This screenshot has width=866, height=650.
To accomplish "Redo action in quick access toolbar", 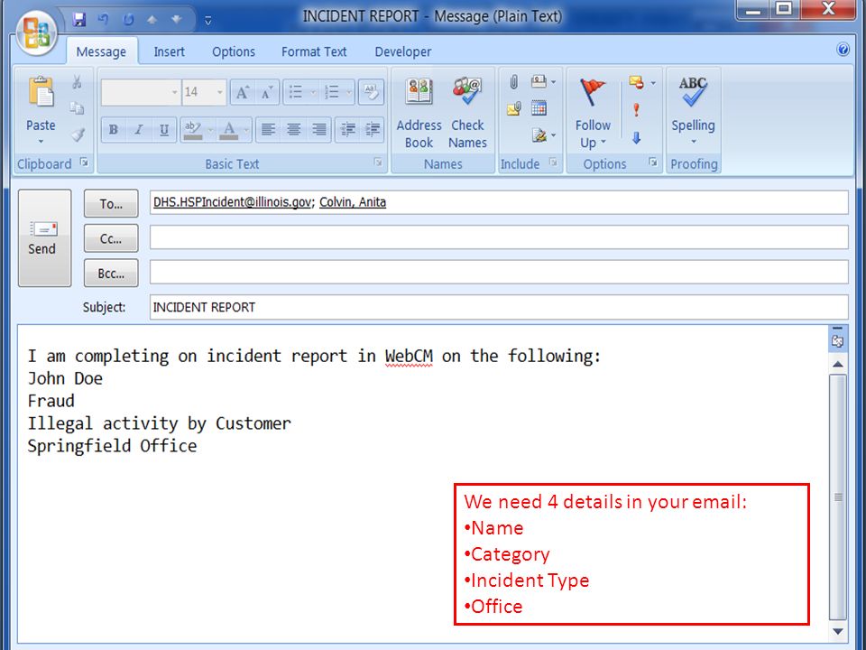I will pos(127,20).
